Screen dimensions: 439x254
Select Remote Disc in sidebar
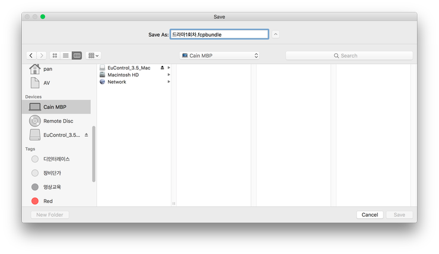56,121
